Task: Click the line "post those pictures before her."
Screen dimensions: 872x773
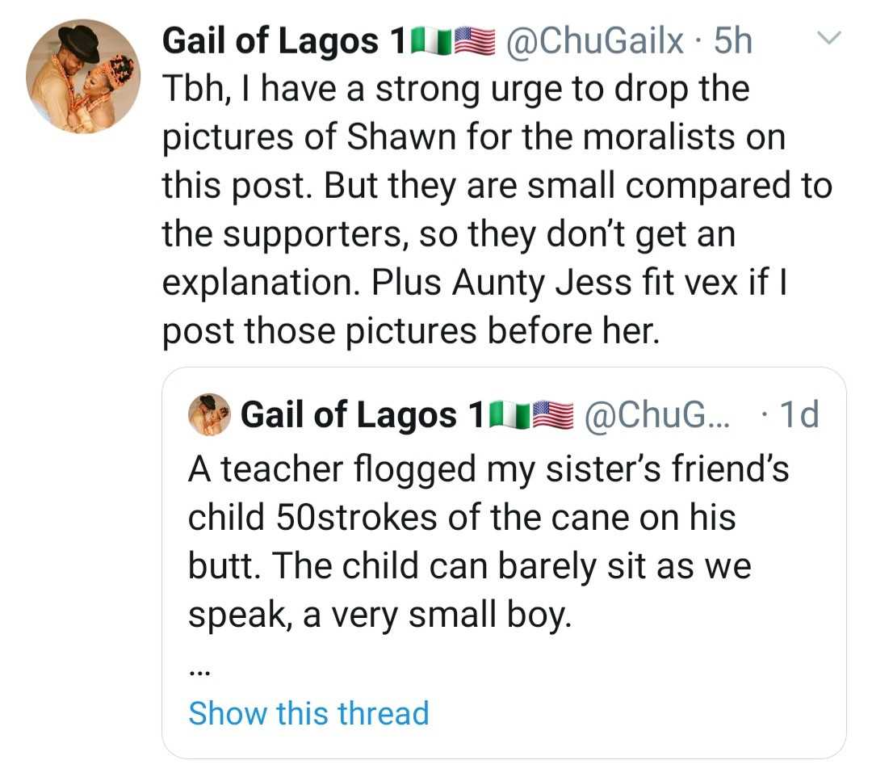Action: click(x=410, y=331)
